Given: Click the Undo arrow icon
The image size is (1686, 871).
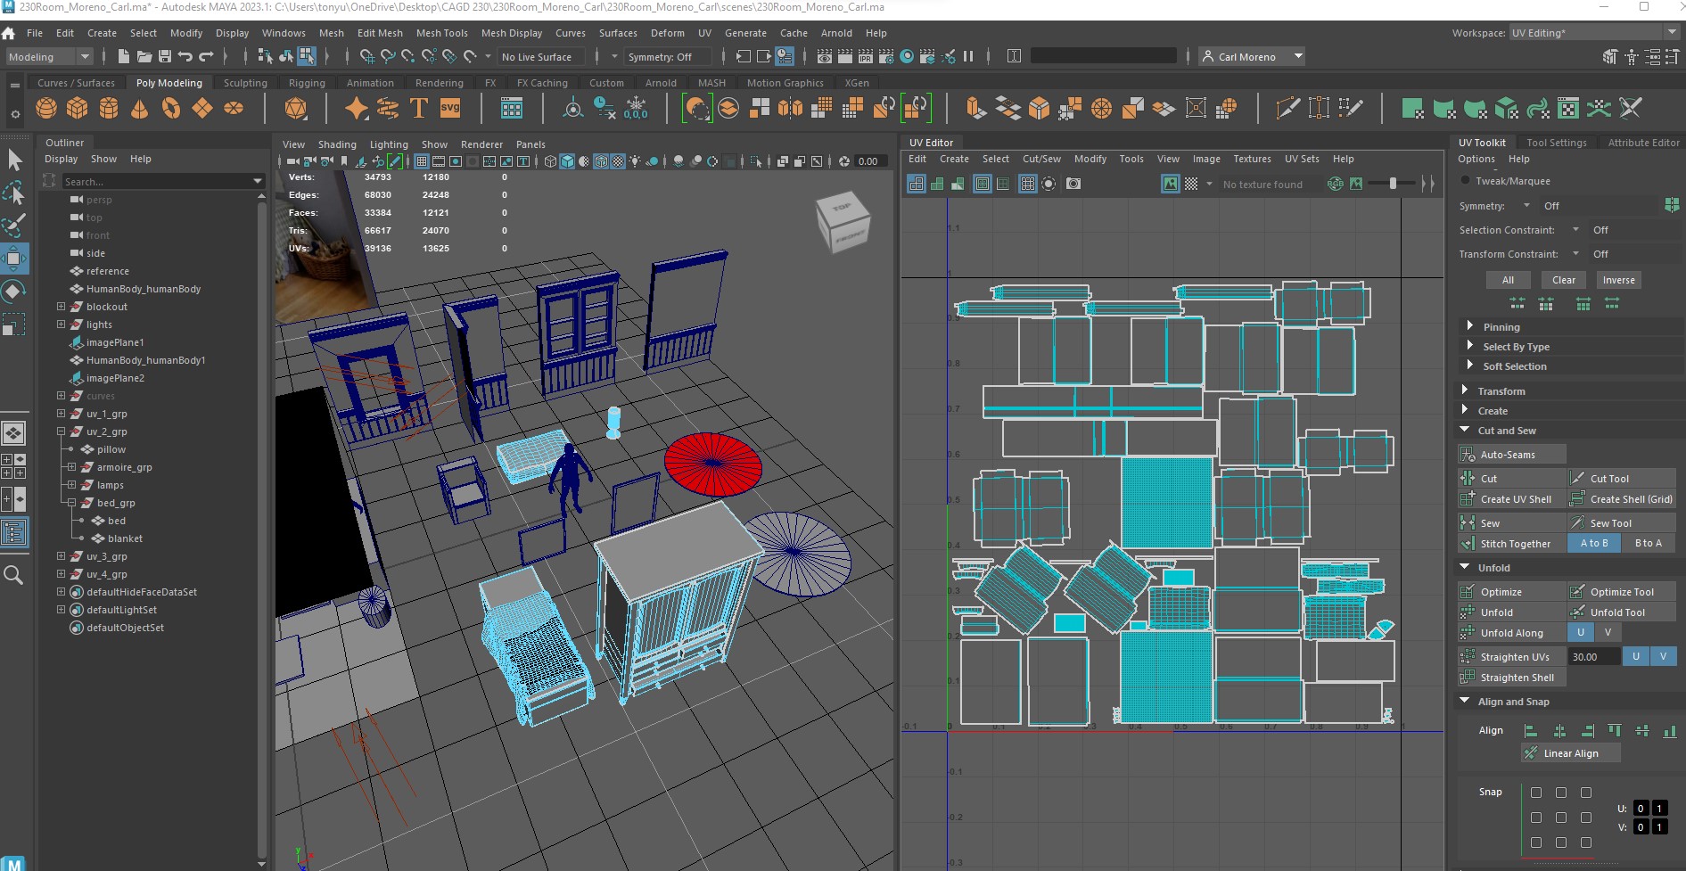Looking at the screenshot, I should [185, 57].
